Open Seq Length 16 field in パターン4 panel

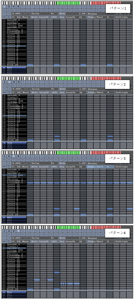pyautogui.click(x=72, y=242)
